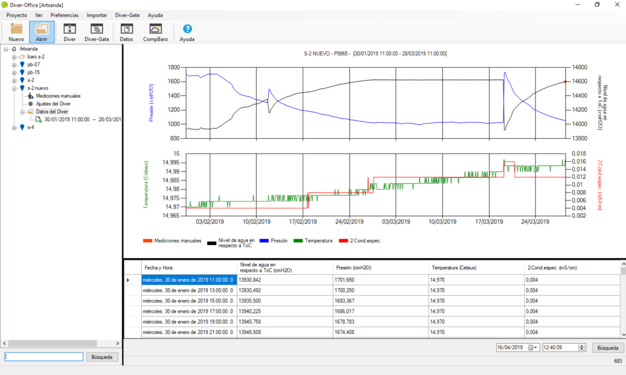Open the Diver-Gate menu
This screenshot has width=626, height=375.
click(x=127, y=15)
